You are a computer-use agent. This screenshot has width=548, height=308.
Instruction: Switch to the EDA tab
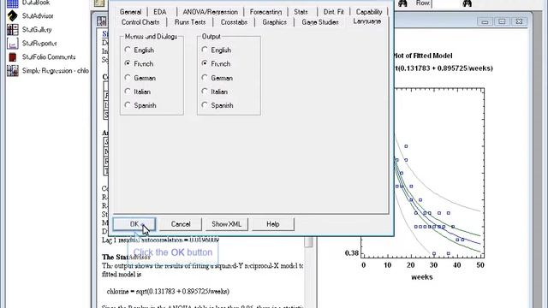tap(160, 12)
